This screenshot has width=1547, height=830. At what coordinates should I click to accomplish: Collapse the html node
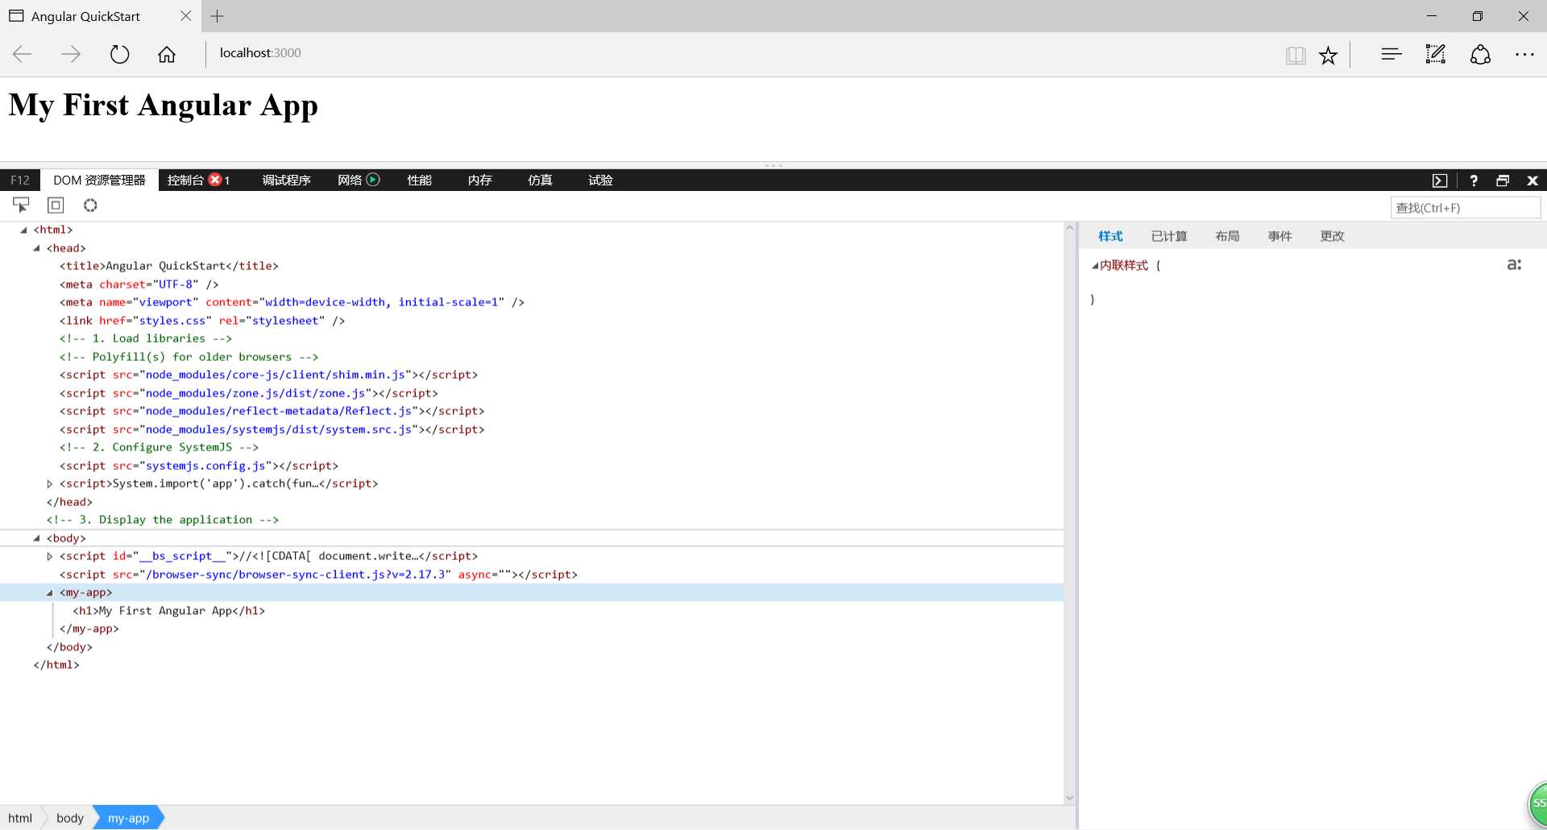(23, 230)
